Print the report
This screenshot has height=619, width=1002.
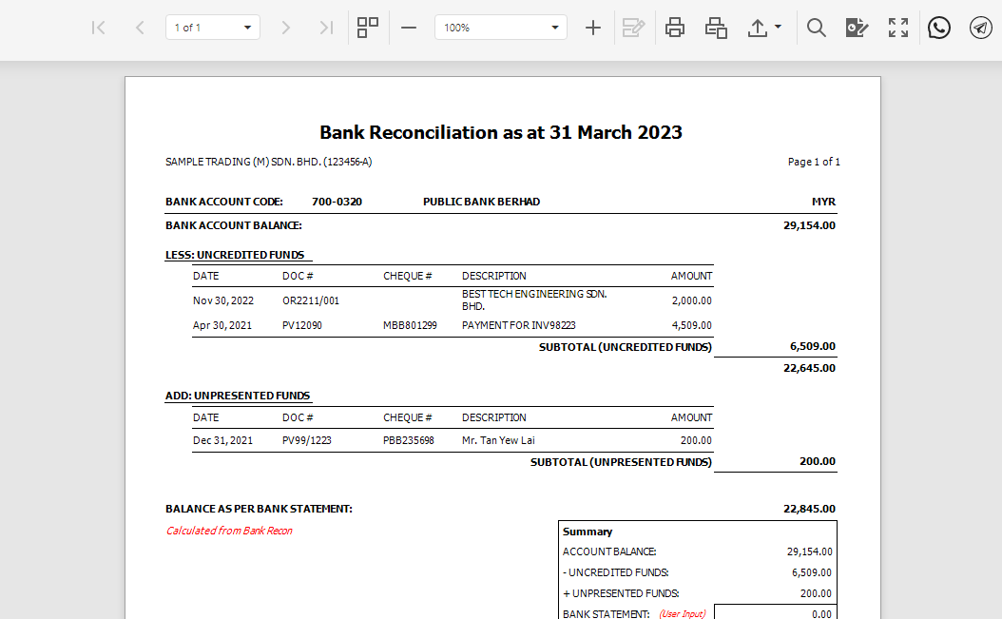tap(675, 28)
